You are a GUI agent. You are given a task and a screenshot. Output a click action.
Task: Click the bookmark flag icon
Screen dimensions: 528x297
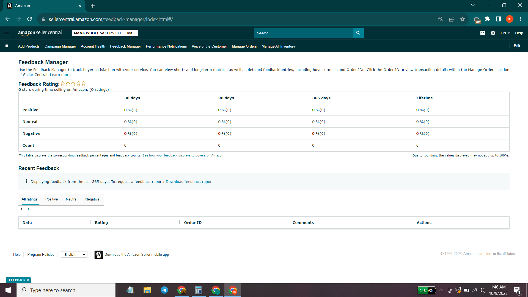coord(7,46)
